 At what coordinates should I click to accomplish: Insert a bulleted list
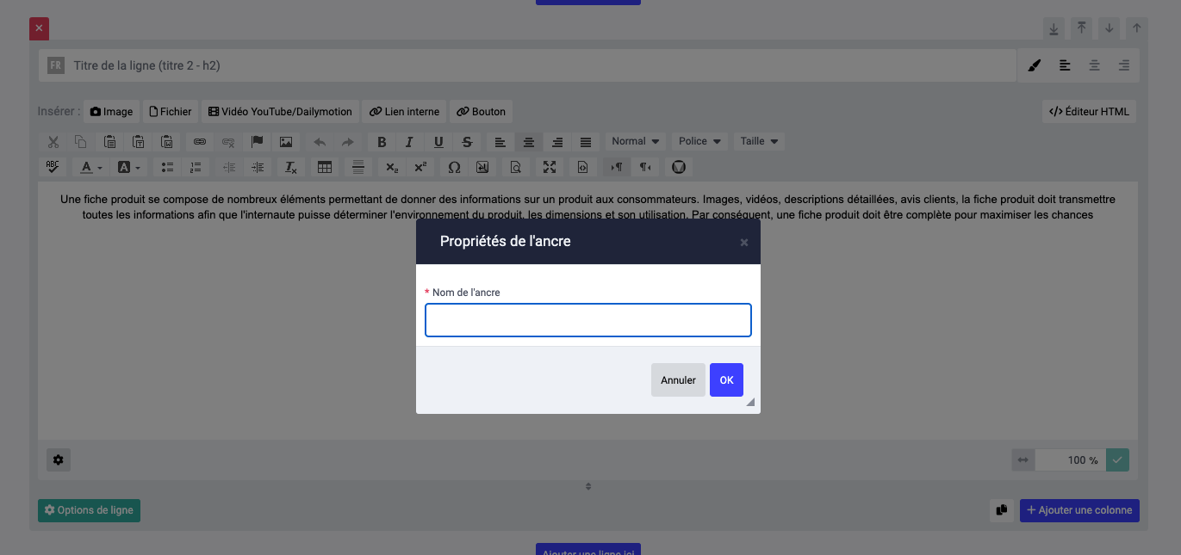168,167
